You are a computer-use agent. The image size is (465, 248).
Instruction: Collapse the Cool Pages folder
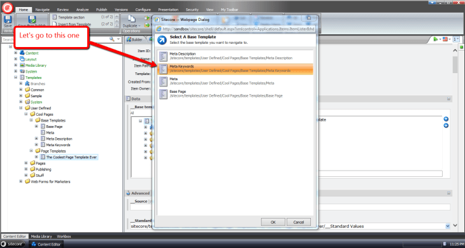click(26, 114)
